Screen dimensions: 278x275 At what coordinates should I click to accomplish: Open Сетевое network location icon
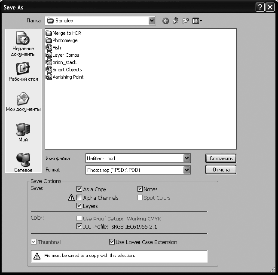click(23, 162)
